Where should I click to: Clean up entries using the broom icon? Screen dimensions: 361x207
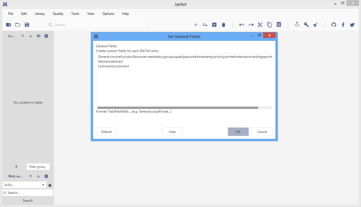(316, 25)
